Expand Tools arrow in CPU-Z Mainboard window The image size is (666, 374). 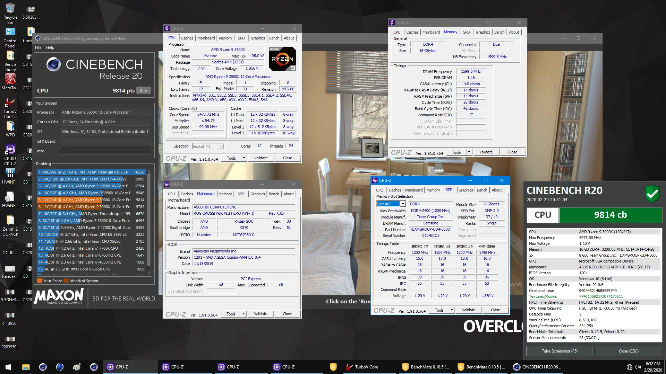(244, 314)
